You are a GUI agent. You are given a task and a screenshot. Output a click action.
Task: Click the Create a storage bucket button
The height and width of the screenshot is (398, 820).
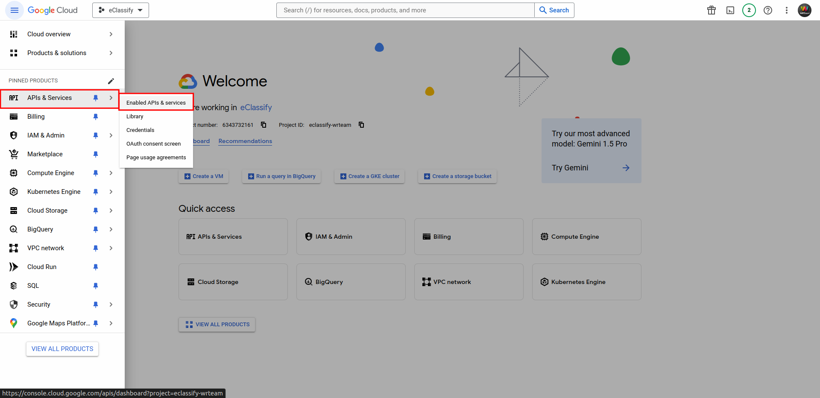click(457, 176)
